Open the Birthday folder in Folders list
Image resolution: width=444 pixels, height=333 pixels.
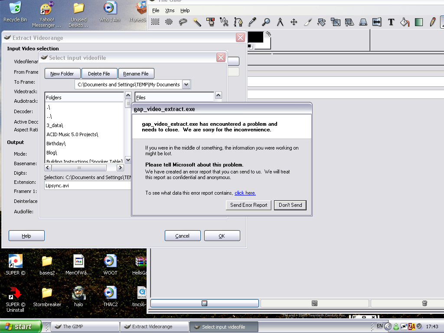56,144
